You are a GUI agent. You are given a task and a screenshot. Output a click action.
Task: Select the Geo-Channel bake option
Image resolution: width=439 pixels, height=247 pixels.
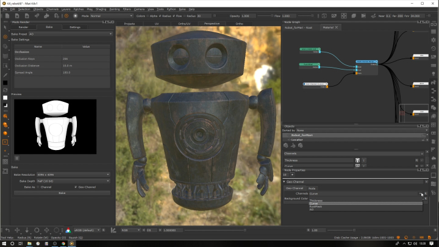point(76,187)
